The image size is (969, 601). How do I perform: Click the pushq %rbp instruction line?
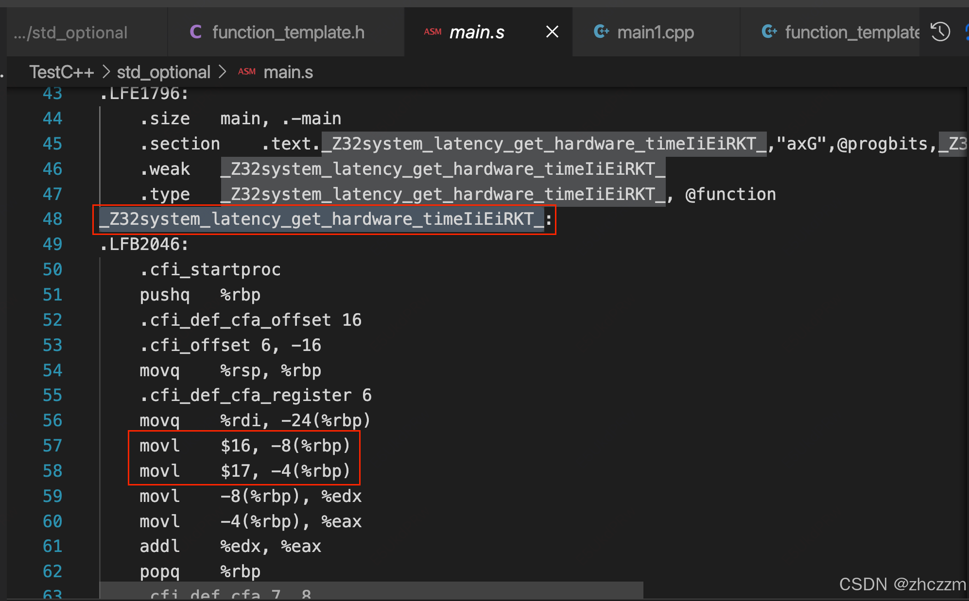200,295
